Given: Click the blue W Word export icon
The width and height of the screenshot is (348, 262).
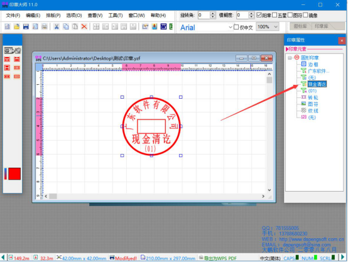Looking at the screenshot, I should (163, 27).
